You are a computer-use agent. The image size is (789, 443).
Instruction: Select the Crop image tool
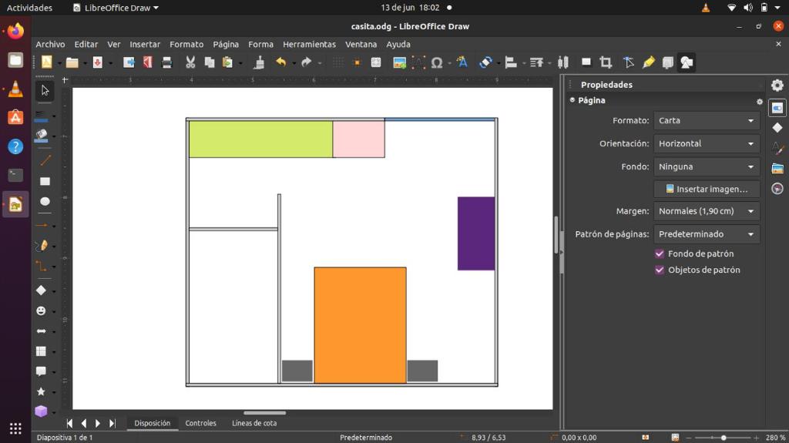[x=606, y=62]
